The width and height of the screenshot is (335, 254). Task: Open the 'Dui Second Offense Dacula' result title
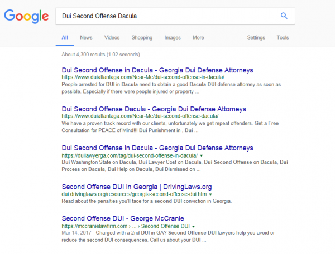tap(154, 109)
